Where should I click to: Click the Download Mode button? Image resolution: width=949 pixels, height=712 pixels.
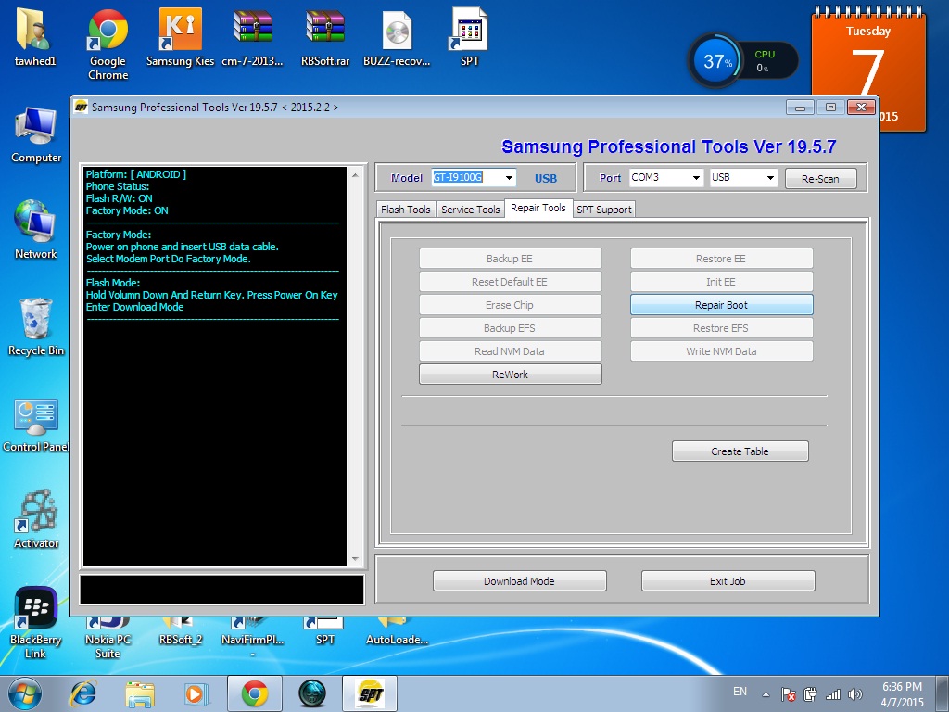click(519, 581)
